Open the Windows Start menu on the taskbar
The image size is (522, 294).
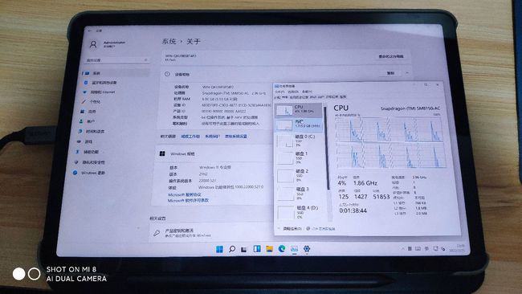tap(219, 249)
